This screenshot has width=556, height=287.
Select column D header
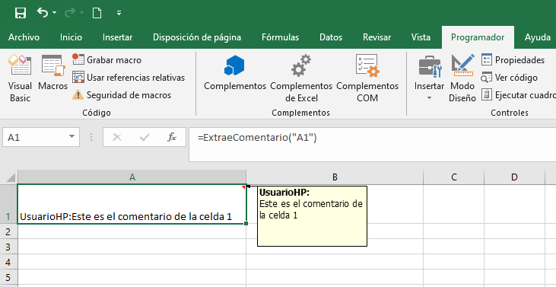point(514,177)
